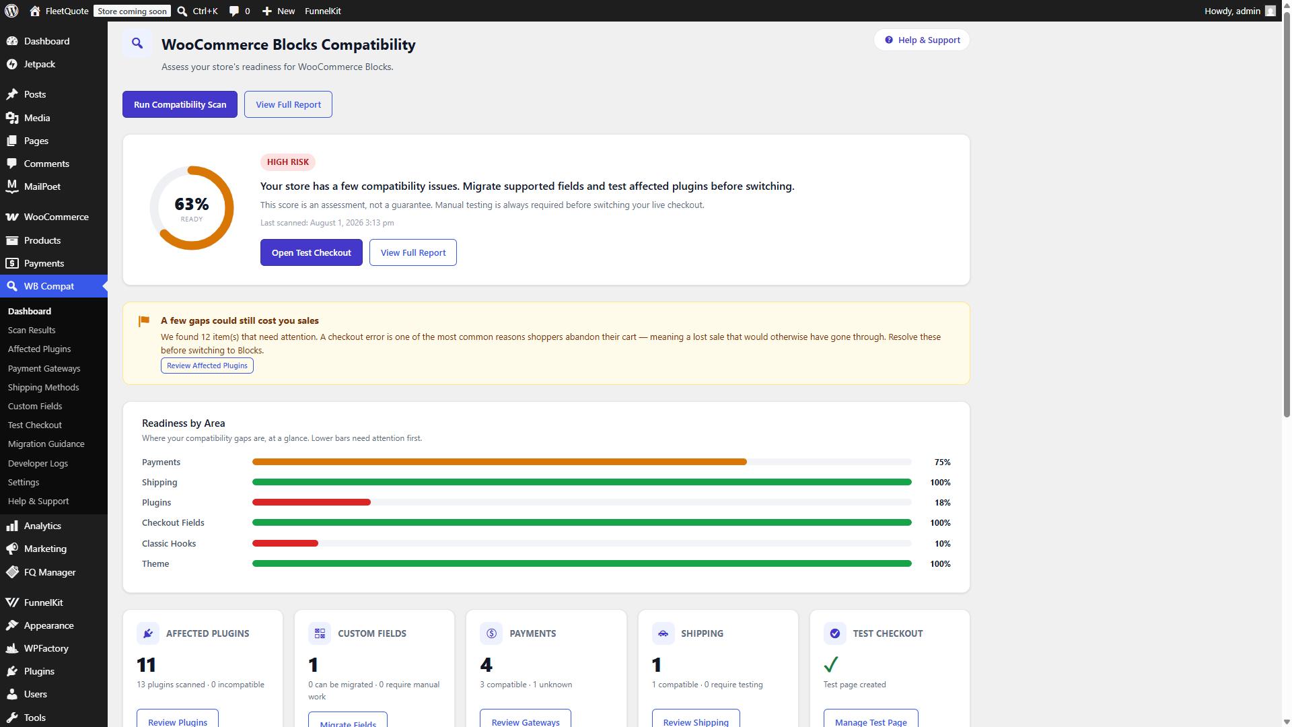The height and width of the screenshot is (727, 1292).
Task: Click Howdy, admin account menu
Action: pyautogui.click(x=1240, y=11)
